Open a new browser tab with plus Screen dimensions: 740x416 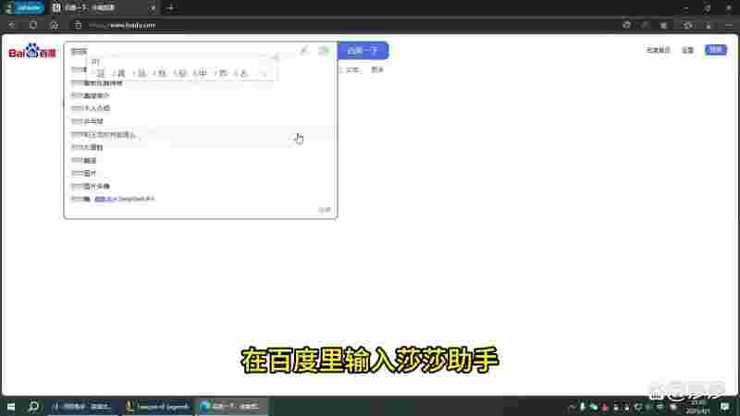point(170,8)
